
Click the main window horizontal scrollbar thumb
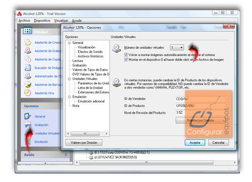[x=147, y=162]
